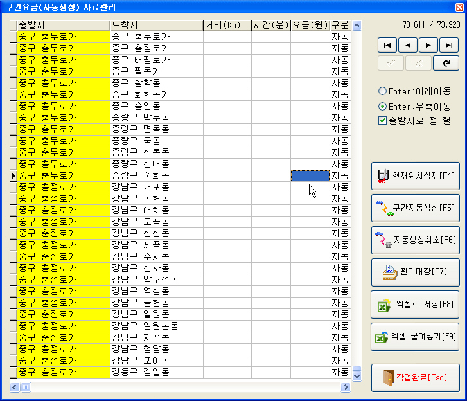467x401 pixels.
Task: Select destination cell 강남구 개포동
Action: [x=157, y=188]
